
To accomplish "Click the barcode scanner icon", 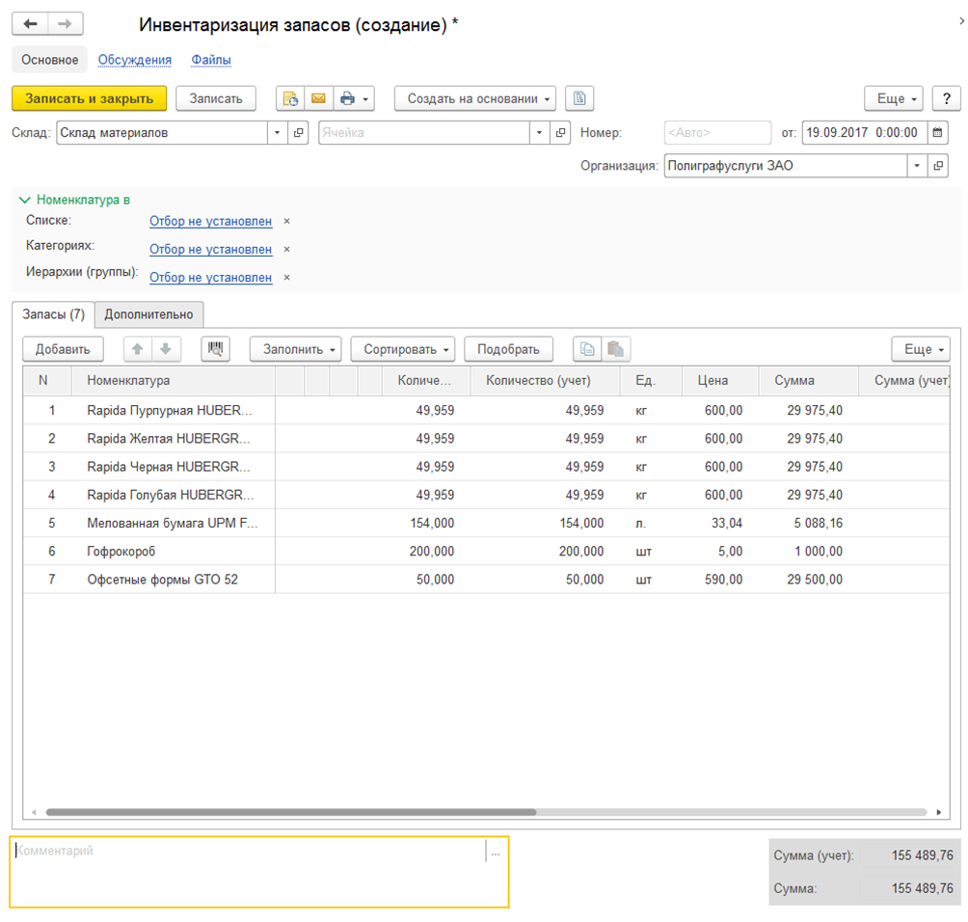I will [215, 349].
